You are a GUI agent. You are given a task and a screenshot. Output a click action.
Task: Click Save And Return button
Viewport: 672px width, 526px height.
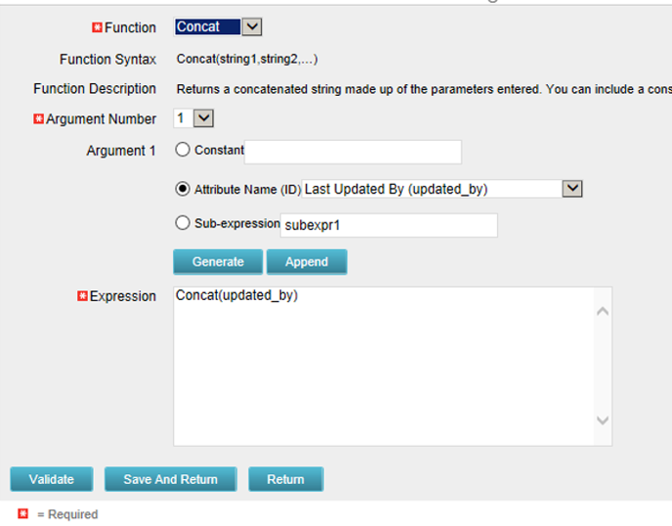170,479
